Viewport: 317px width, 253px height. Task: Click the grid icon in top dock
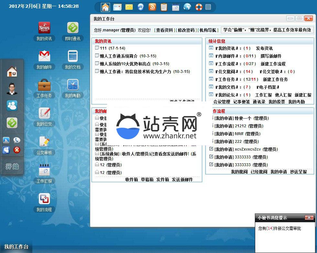(208, 7)
